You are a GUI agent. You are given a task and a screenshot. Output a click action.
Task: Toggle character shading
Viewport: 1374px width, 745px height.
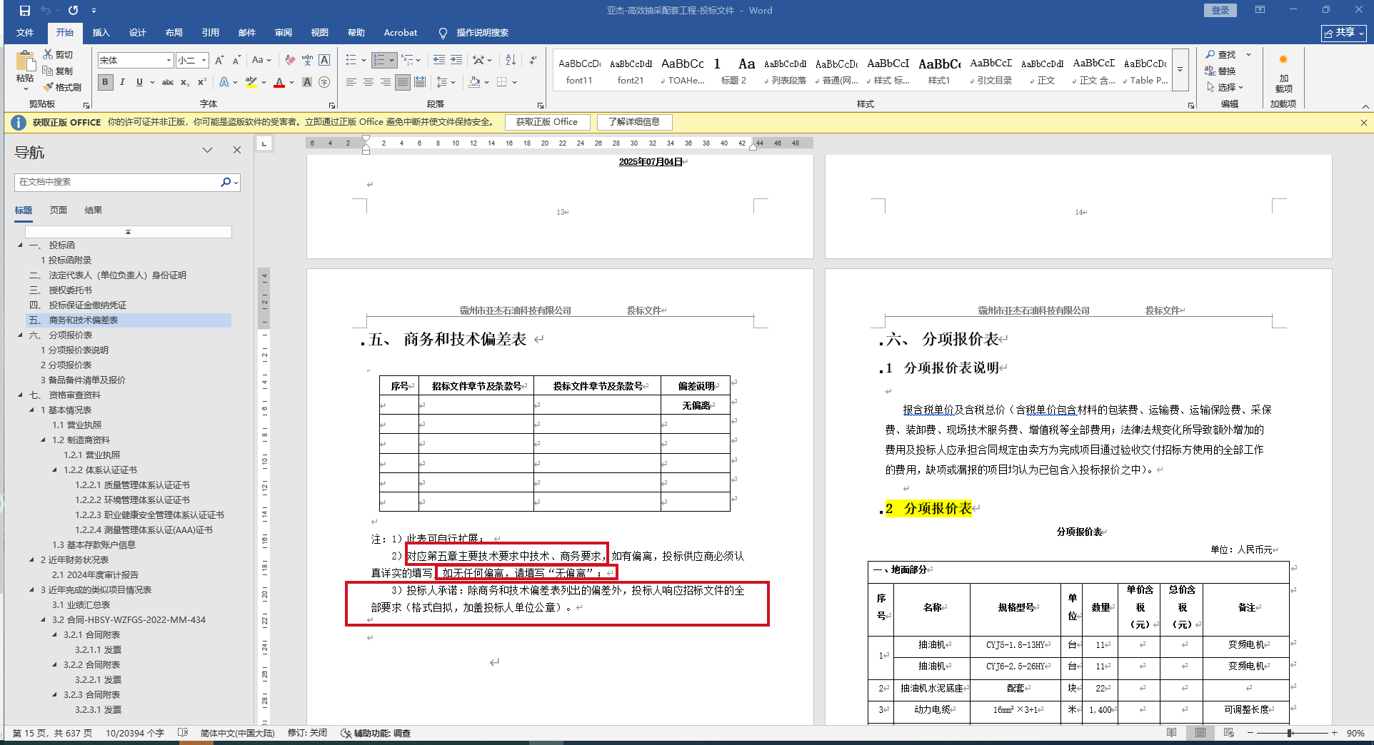point(307,82)
